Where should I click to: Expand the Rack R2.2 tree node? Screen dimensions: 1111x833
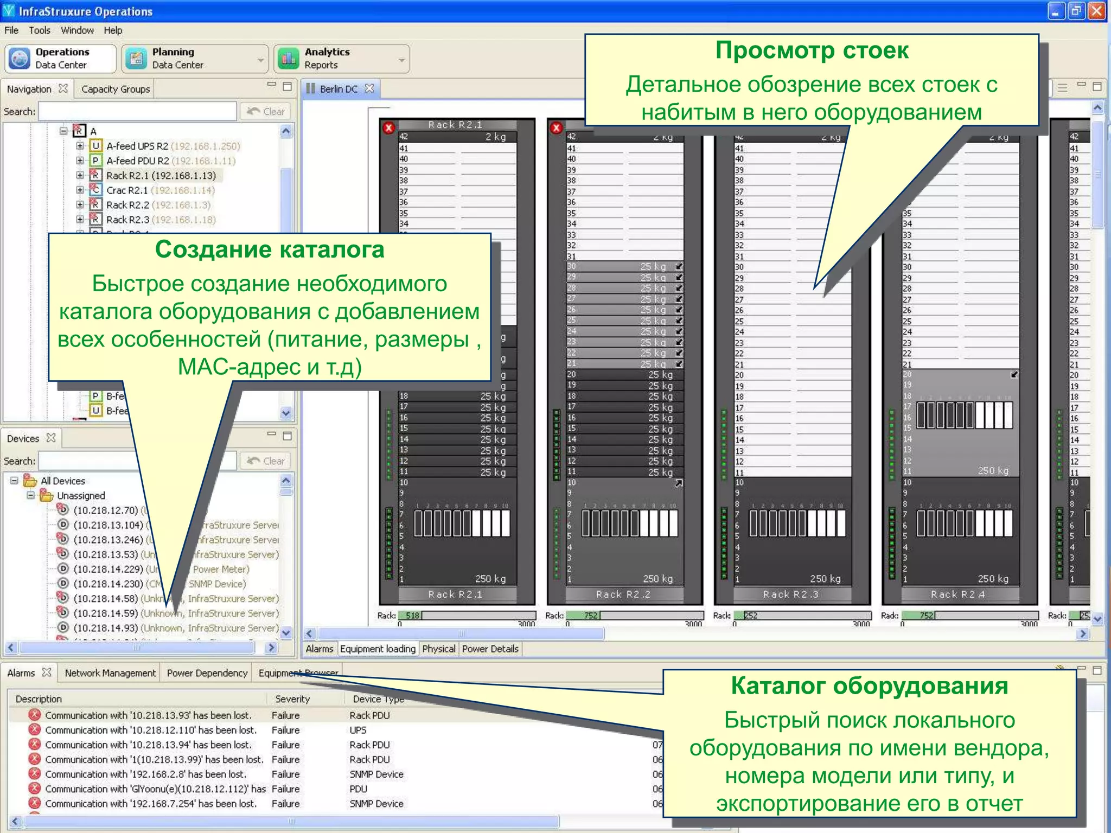point(80,205)
